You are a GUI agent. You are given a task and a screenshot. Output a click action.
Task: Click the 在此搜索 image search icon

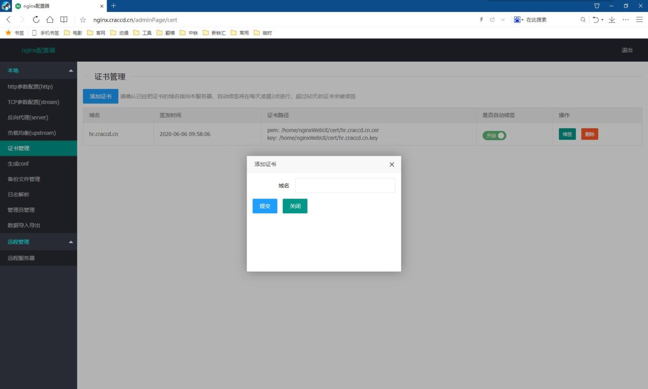coord(517,19)
